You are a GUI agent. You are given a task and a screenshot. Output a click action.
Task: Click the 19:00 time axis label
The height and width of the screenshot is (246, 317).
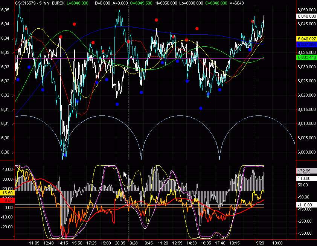(106, 243)
